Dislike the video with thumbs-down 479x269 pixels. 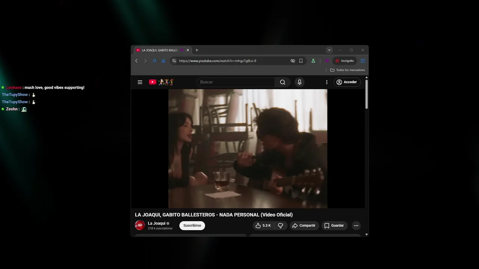[x=281, y=226]
